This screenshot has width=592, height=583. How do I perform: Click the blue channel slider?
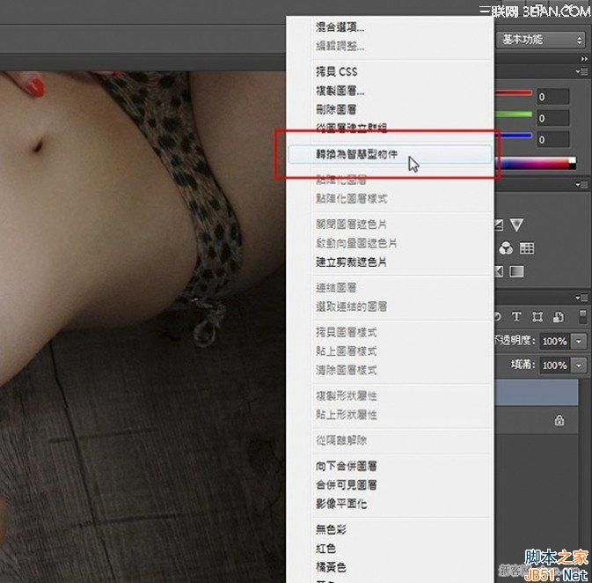[x=514, y=136]
